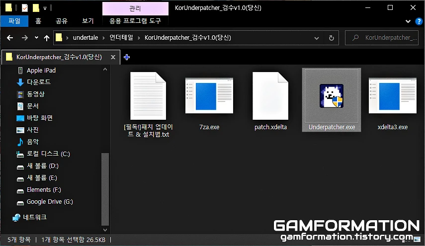Open 로컬 디스크 (C:) drive
The height and width of the screenshot is (246, 425).
(48, 154)
